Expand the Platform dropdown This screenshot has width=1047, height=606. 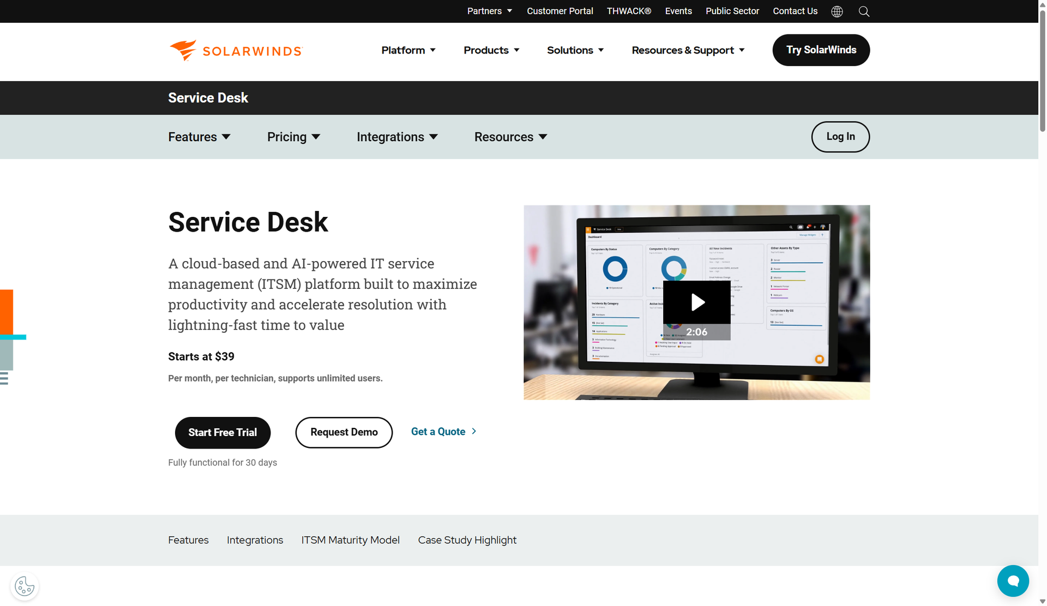[408, 50]
